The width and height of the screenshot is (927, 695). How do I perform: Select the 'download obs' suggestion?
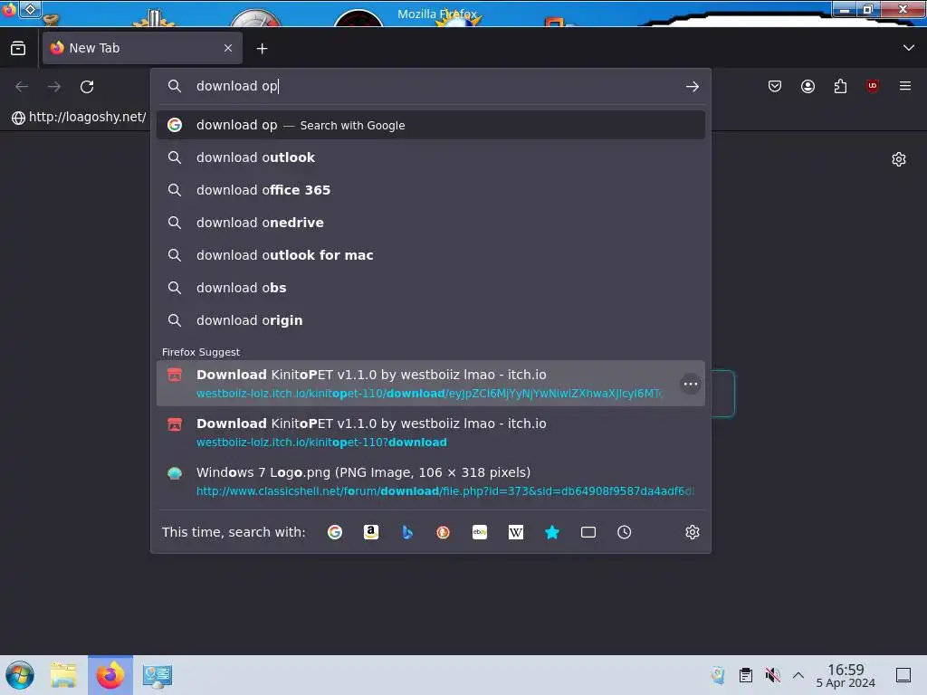430,287
